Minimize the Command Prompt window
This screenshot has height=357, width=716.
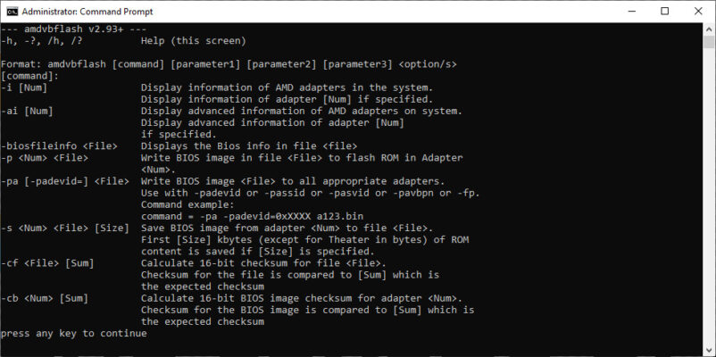coord(624,12)
